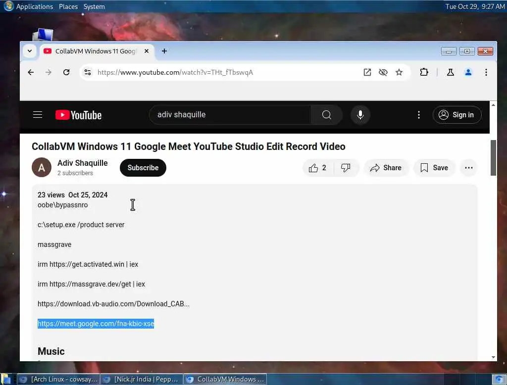Open the Adiv Shaquille channel avatar

[42, 167]
